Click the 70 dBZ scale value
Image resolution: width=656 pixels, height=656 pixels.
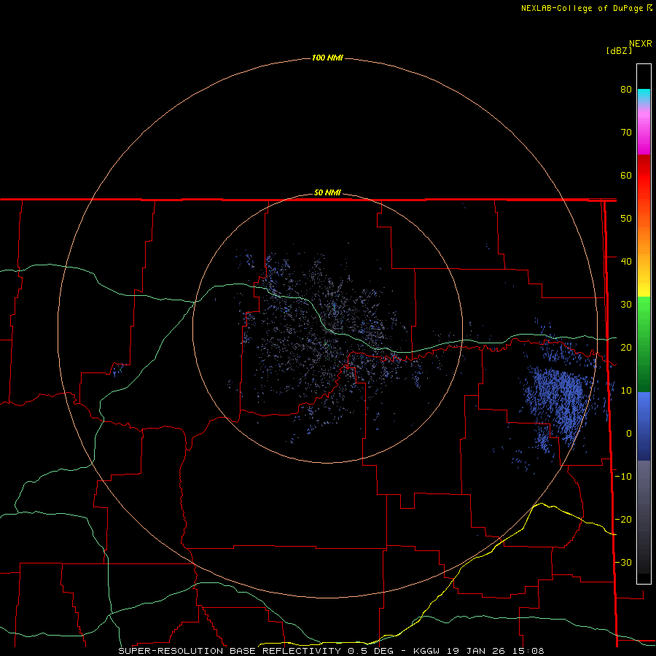click(626, 133)
